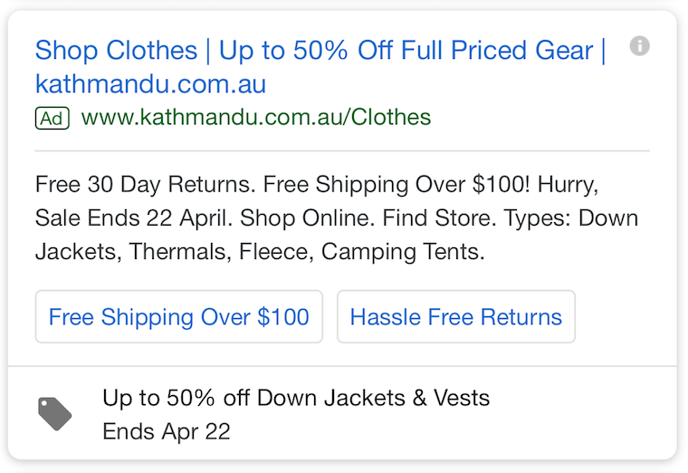
Task: Click the word Hurry in description
Action: [x=568, y=184]
